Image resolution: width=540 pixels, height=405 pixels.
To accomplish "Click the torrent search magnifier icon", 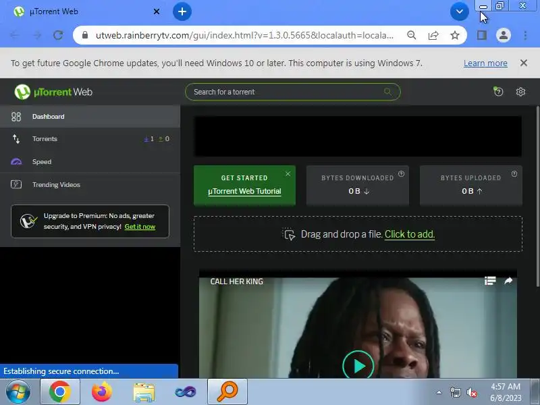I will pyautogui.click(x=387, y=92).
